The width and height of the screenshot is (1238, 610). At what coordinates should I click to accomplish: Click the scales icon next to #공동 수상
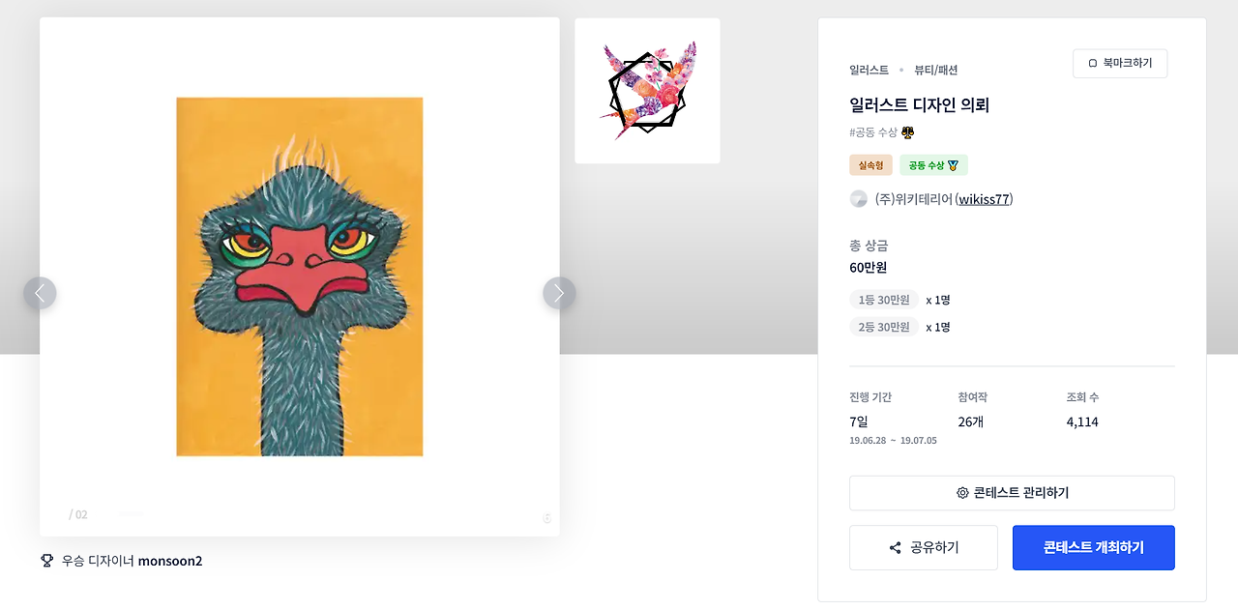907,132
